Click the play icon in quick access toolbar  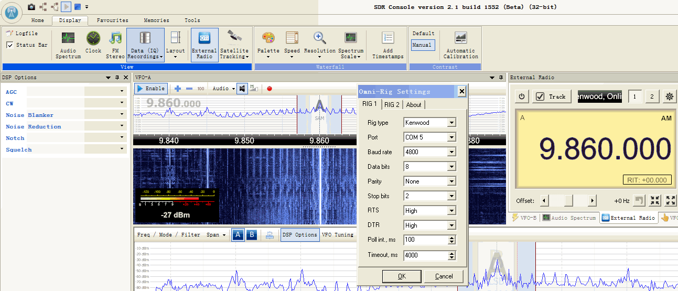coord(66,7)
